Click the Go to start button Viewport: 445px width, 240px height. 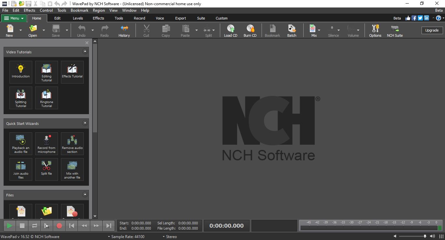coord(71,225)
